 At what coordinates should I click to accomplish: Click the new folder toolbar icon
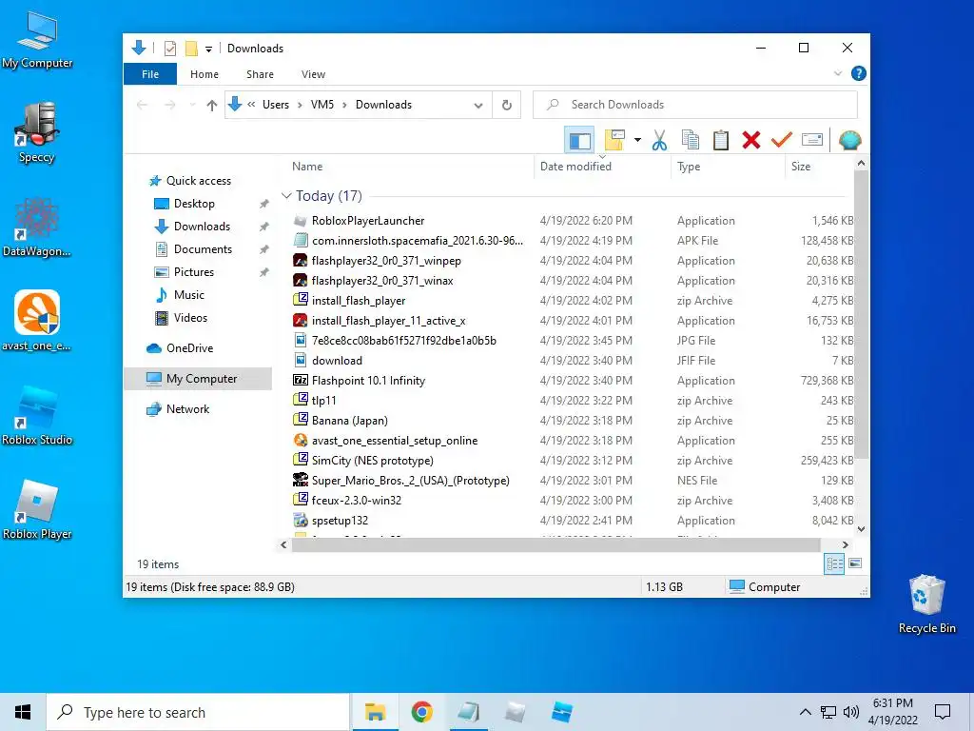[x=614, y=141]
